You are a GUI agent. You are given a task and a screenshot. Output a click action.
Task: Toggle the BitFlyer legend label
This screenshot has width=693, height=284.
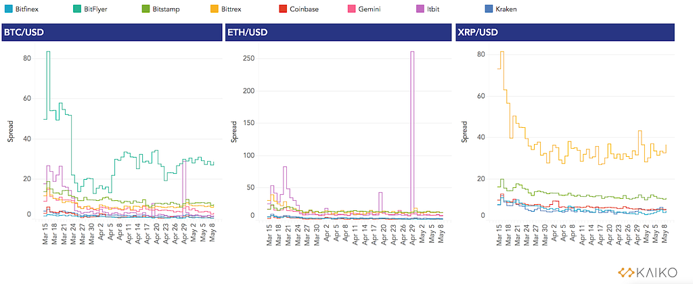[x=94, y=8]
